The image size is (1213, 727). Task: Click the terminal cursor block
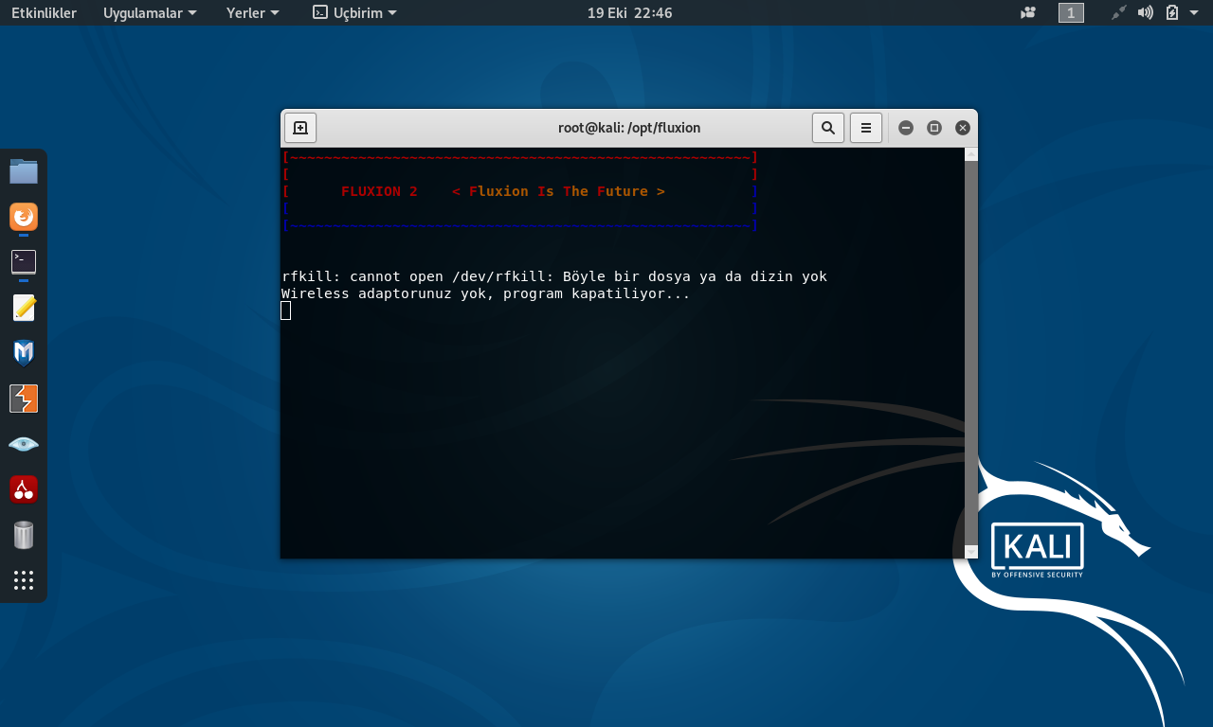[x=286, y=310]
